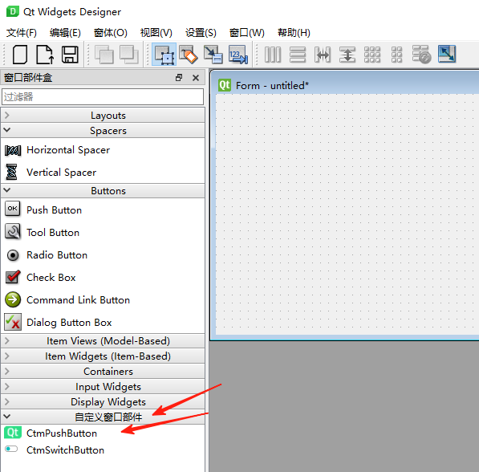The width and height of the screenshot is (479, 472).
Task: Click Lay Out Horizontally in Splitter icon
Action: coord(323,55)
